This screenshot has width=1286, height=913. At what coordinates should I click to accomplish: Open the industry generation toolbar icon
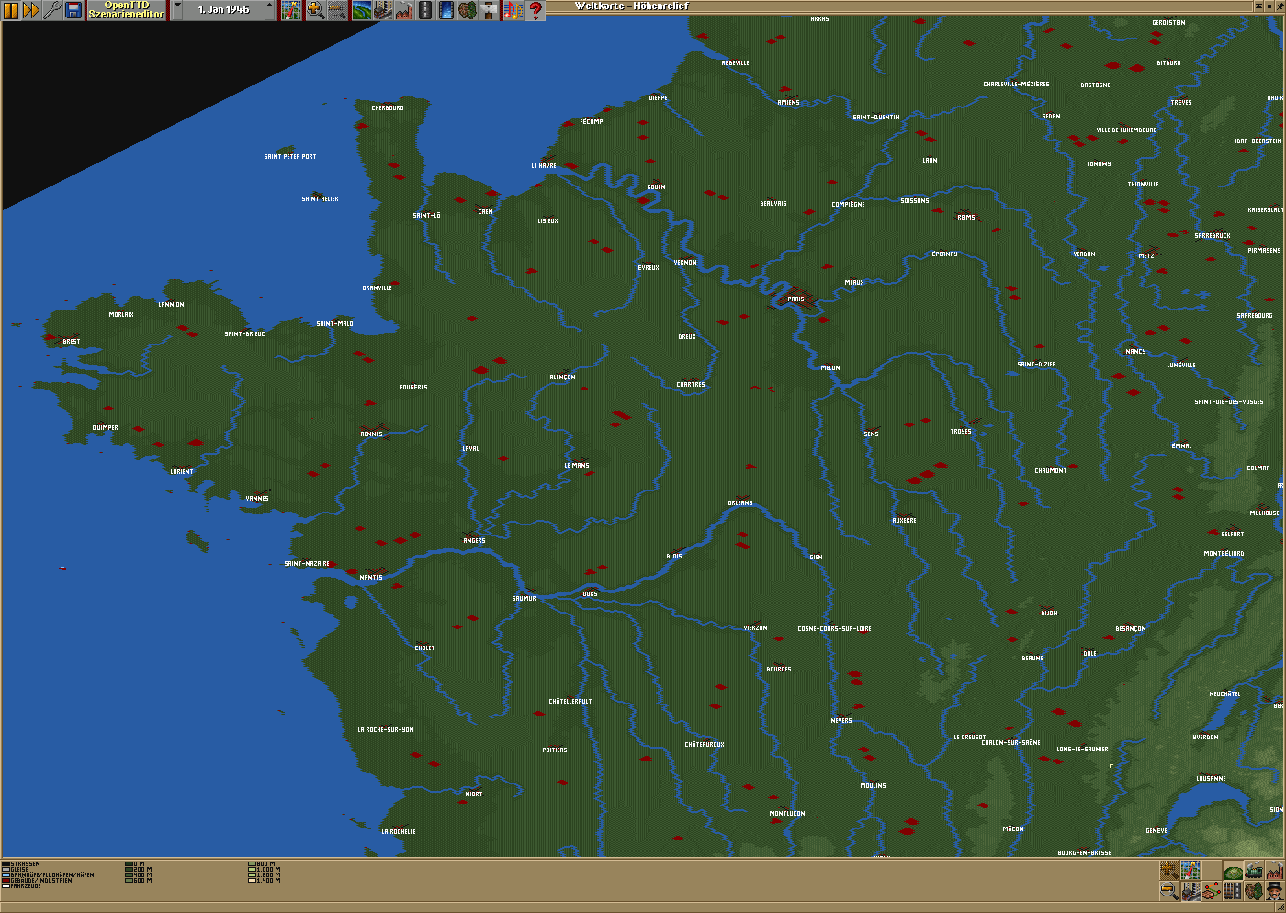click(404, 10)
